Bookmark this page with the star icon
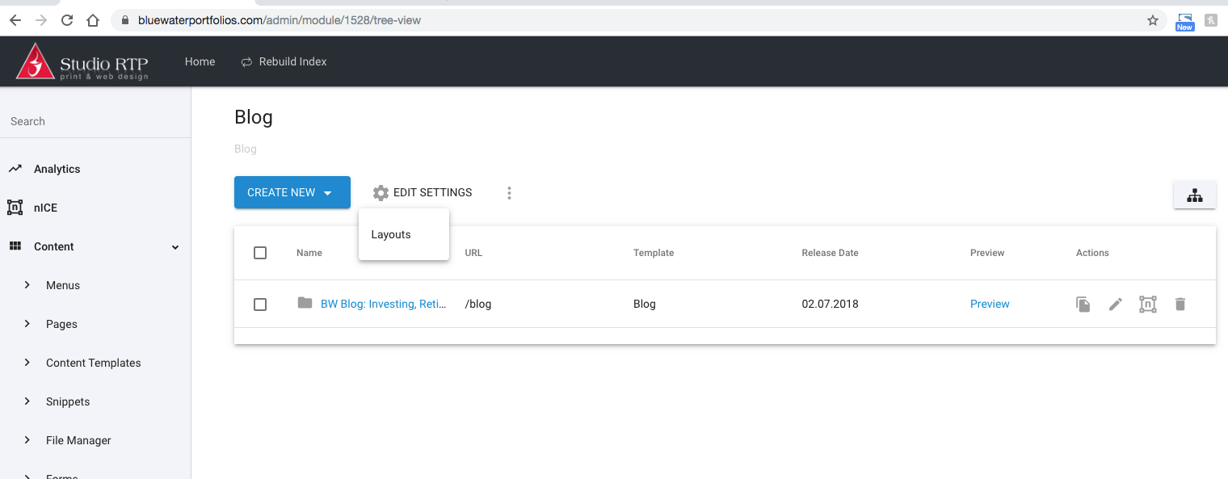Screen dimensions: 1228x479 coord(1153,20)
